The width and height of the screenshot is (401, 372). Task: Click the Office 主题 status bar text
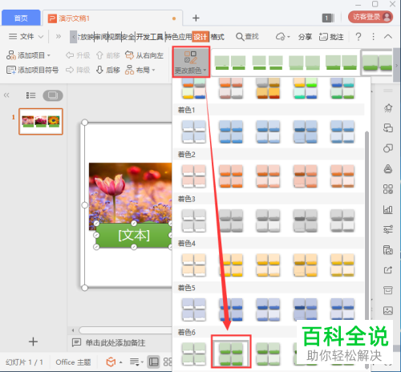pyautogui.click(x=73, y=362)
